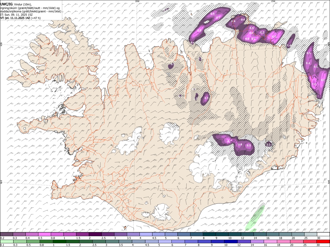Pick the pale green swatch starting the bottom scale

(7, 241)
